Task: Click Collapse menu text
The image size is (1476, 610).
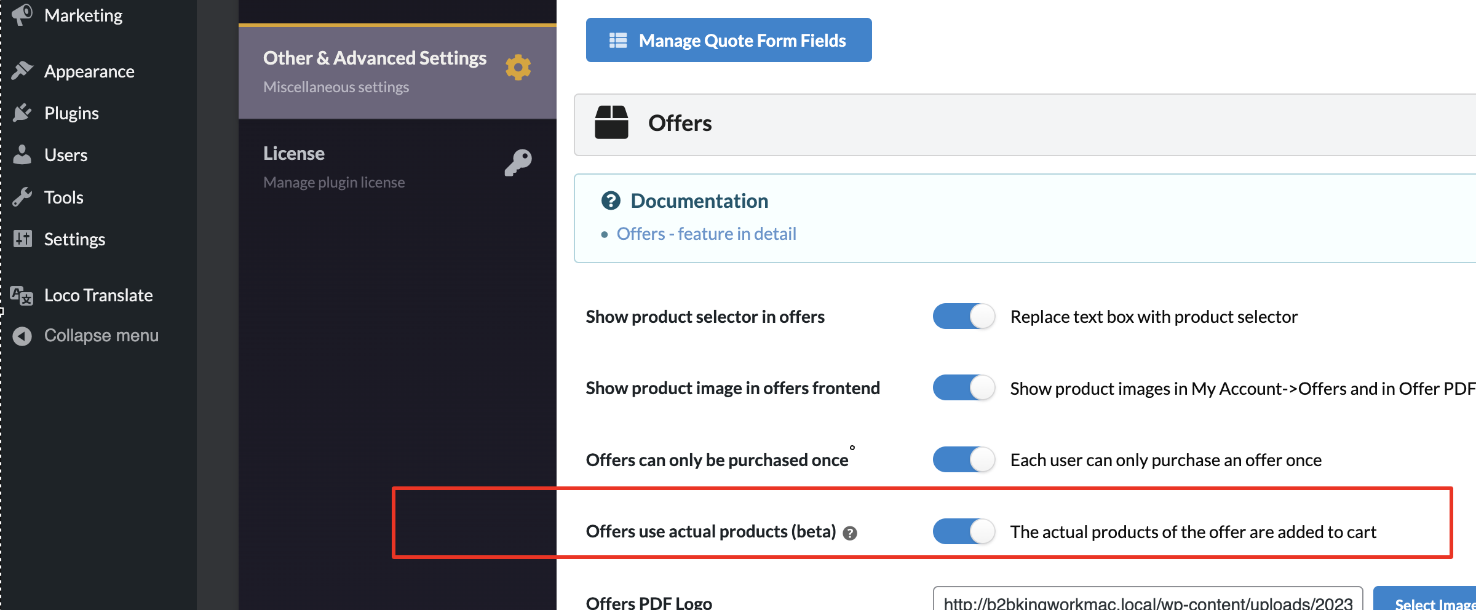Action: coord(101,336)
